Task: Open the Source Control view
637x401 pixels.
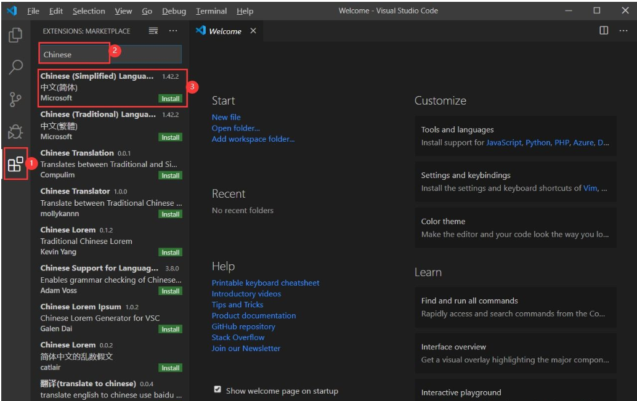Action: (x=15, y=100)
